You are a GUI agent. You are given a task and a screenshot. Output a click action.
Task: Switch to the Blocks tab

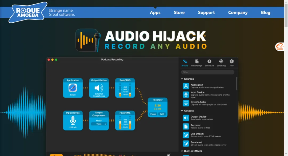click(185, 63)
